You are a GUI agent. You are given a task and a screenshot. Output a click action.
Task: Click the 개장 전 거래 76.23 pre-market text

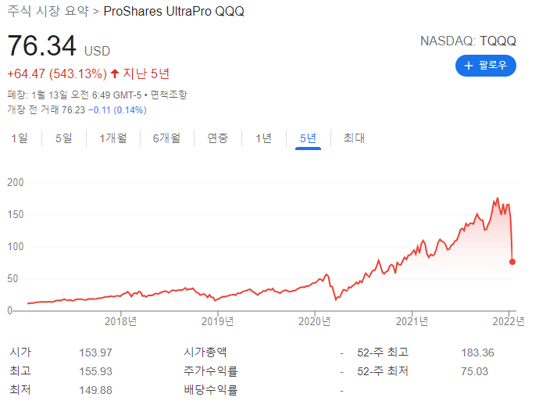(x=46, y=110)
